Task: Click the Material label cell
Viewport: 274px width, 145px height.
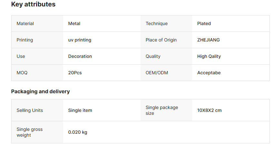Action: tap(25, 23)
